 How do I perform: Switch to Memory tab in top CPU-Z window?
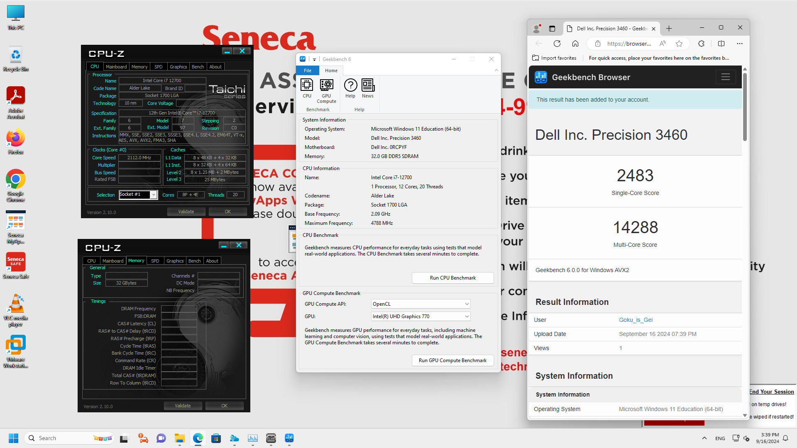point(139,67)
